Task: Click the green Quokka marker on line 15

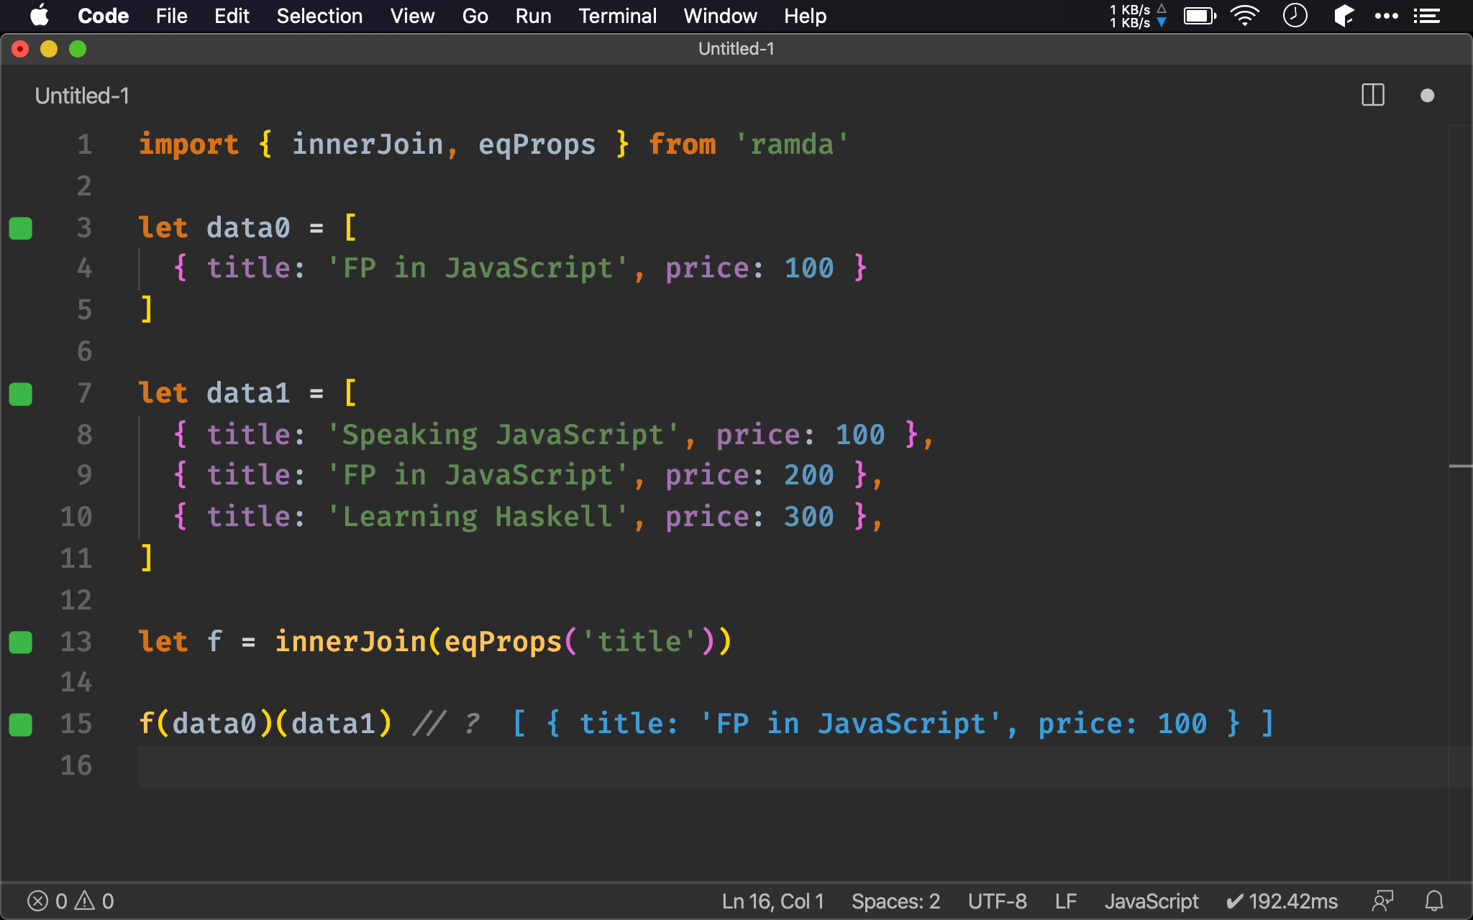Action: (21, 724)
